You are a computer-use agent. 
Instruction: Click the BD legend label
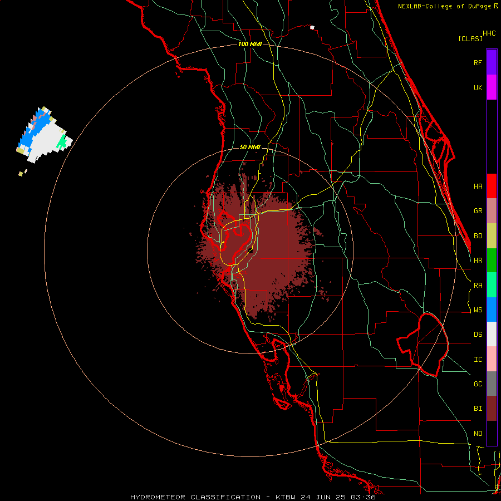[478, 236]
